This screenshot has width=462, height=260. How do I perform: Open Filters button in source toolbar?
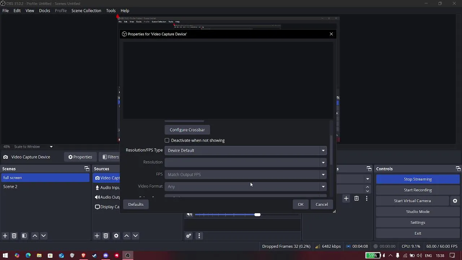110,157
